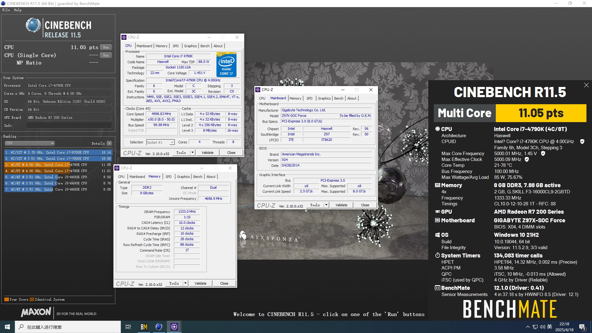Open volume tray icon
The width and height of the screenshot is (592, 333).
click(542, 327)
